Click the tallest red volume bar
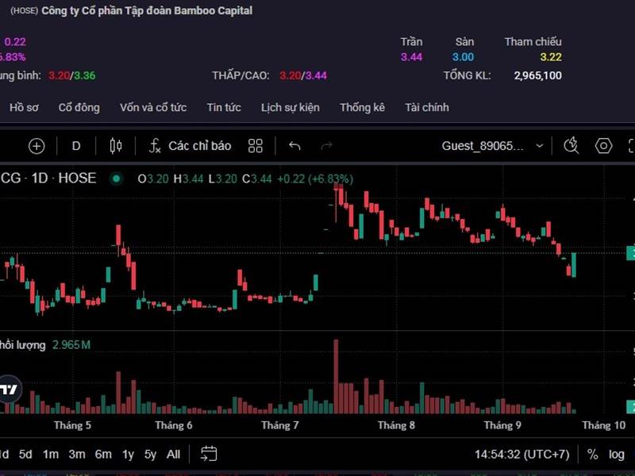This screenshot has height=476, width=635. [336, 376]
